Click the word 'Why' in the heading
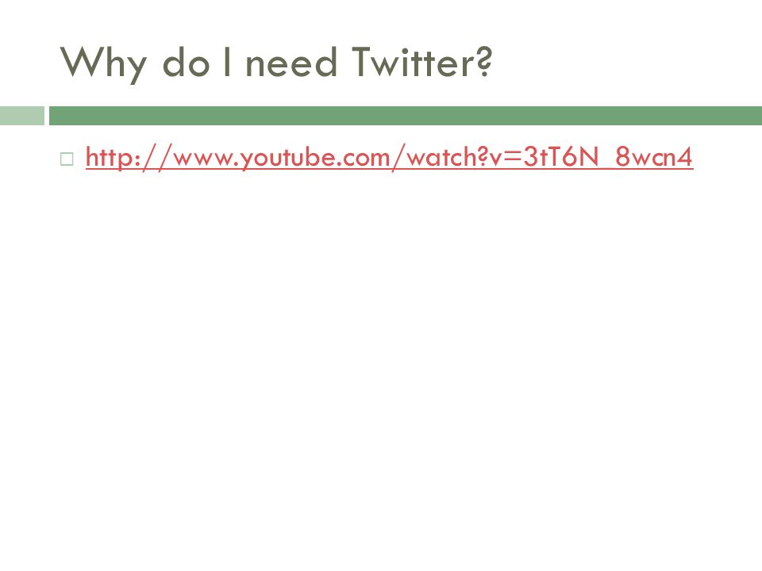 pos(103,64)
